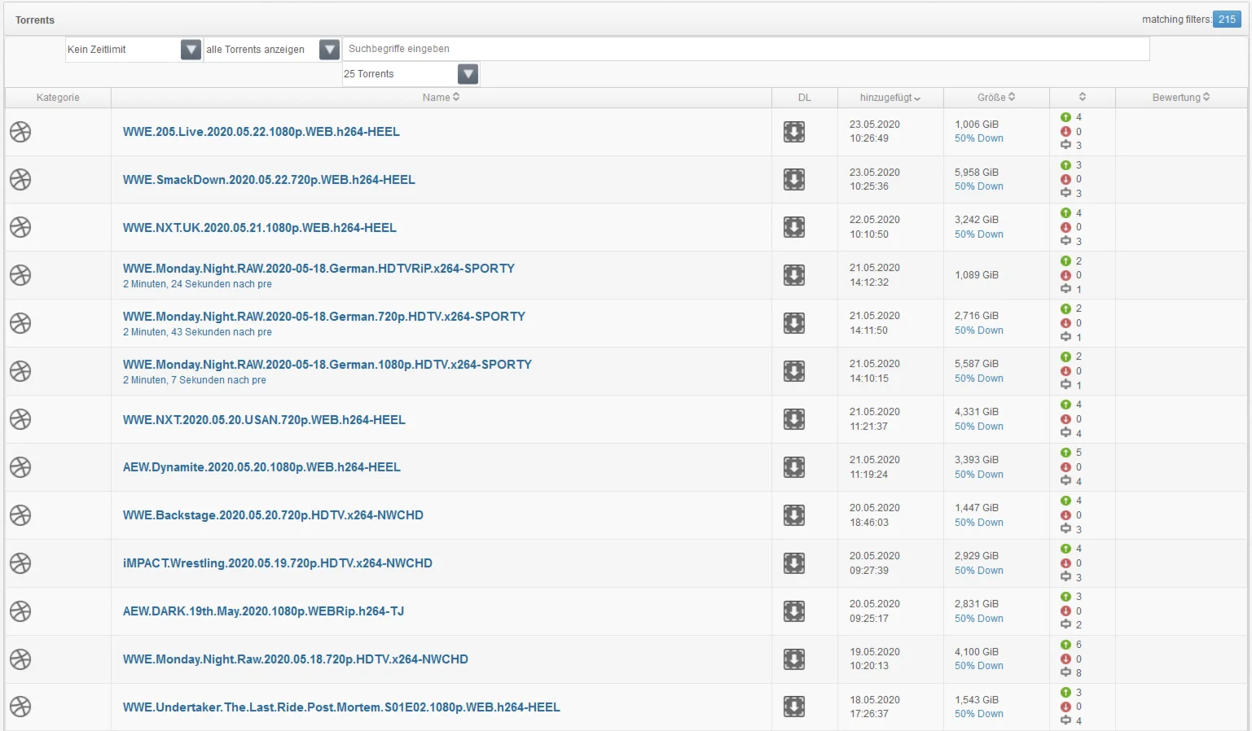The height and width of the screenshot is (731, 1252).
Task: Click category icon for iMPACT.Wrestling row
Action: click(x=20, y=563)
